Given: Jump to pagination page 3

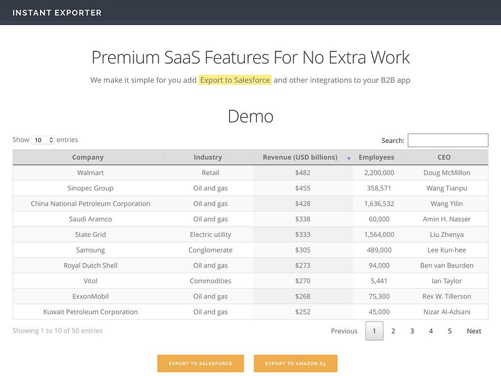Looking at the screenshot, I should pyautogui.click(x=412, y=331).
